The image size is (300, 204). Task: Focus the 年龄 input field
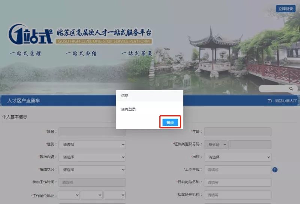238,132
